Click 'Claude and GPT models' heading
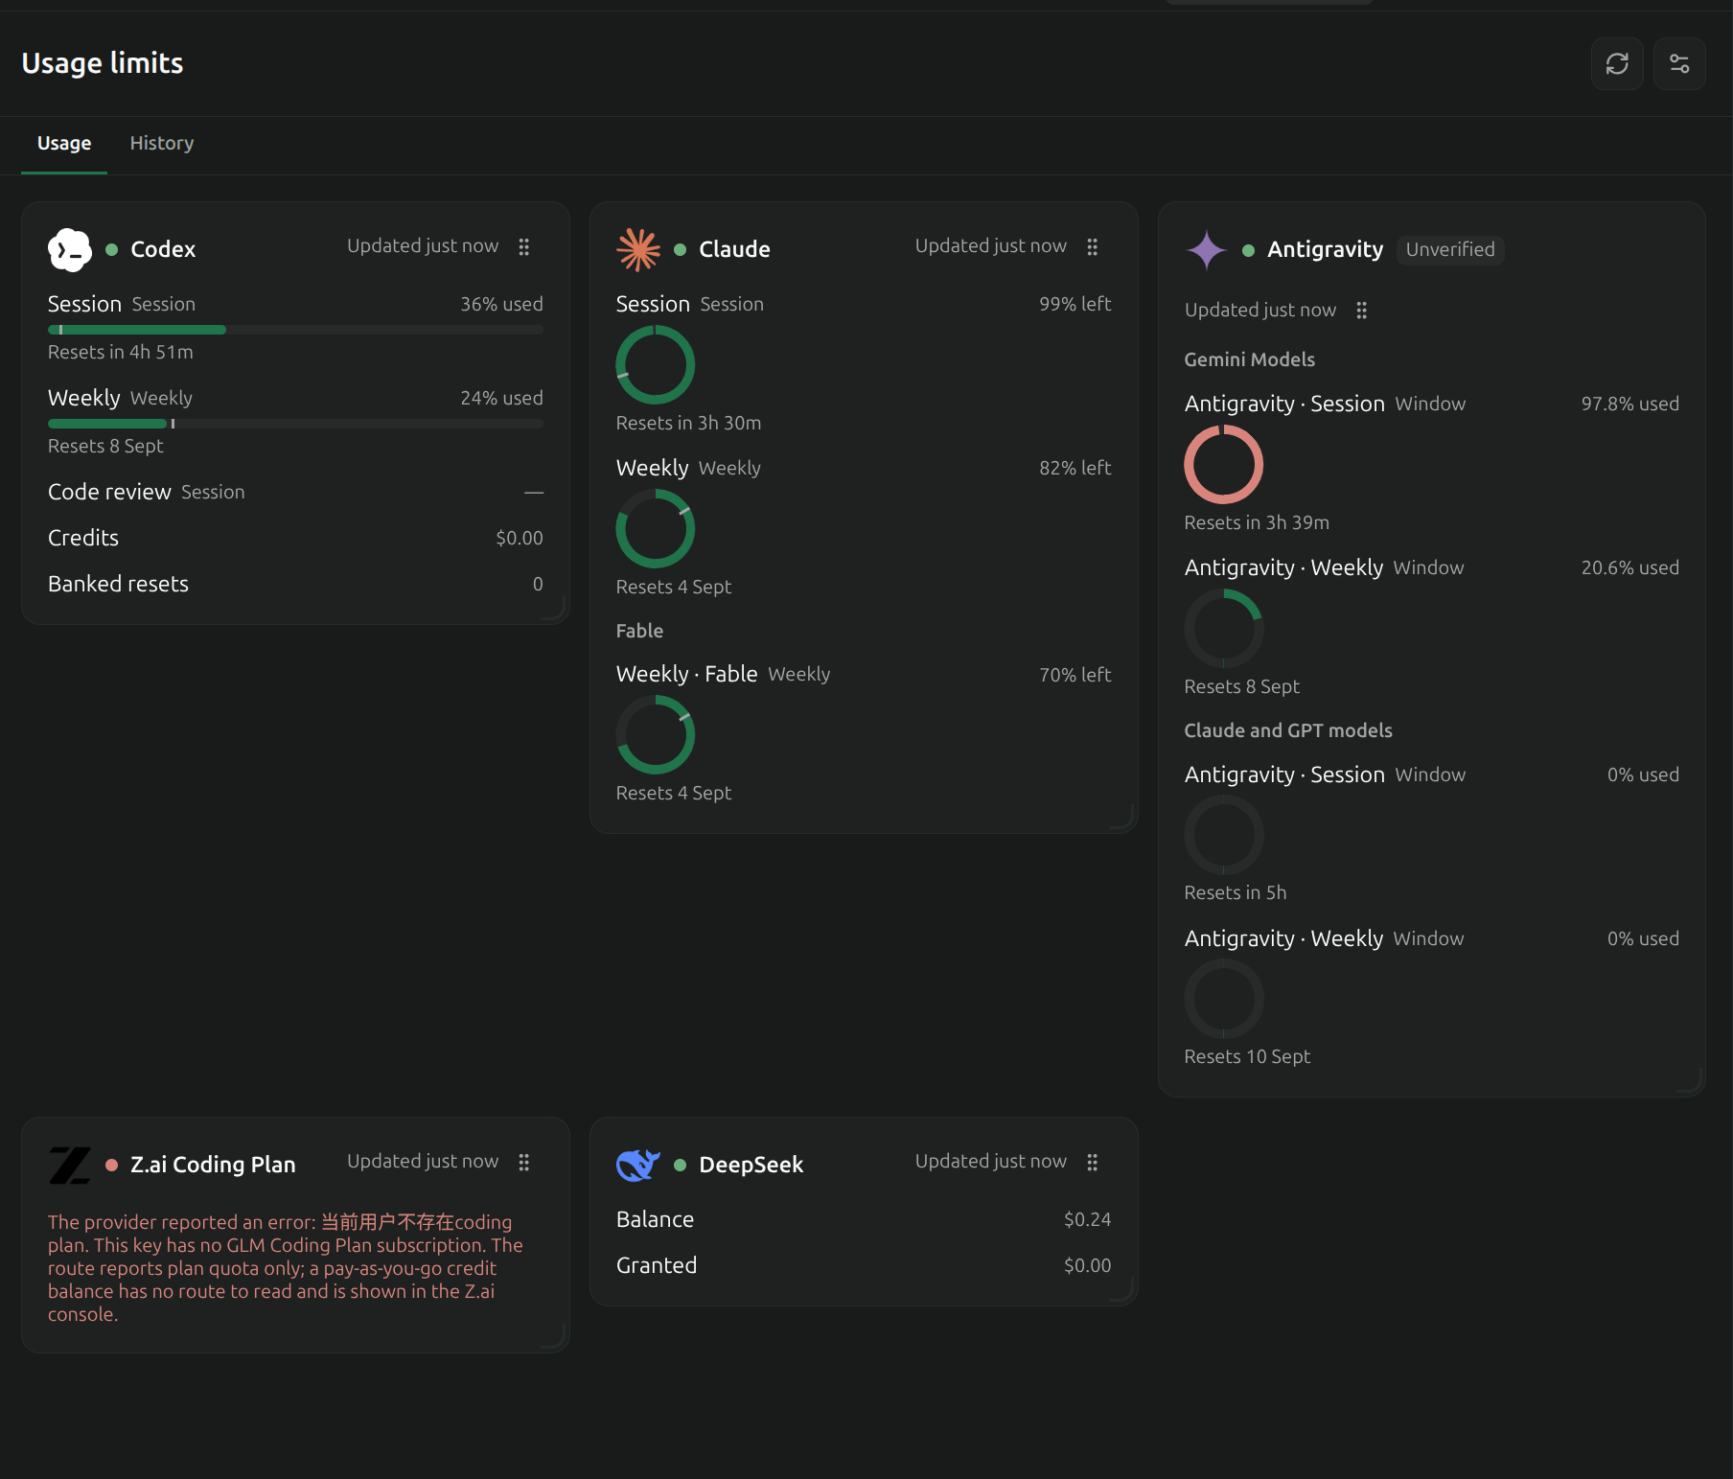The height and width of the screenshot is (1479, 1733). click(1288, 730)
